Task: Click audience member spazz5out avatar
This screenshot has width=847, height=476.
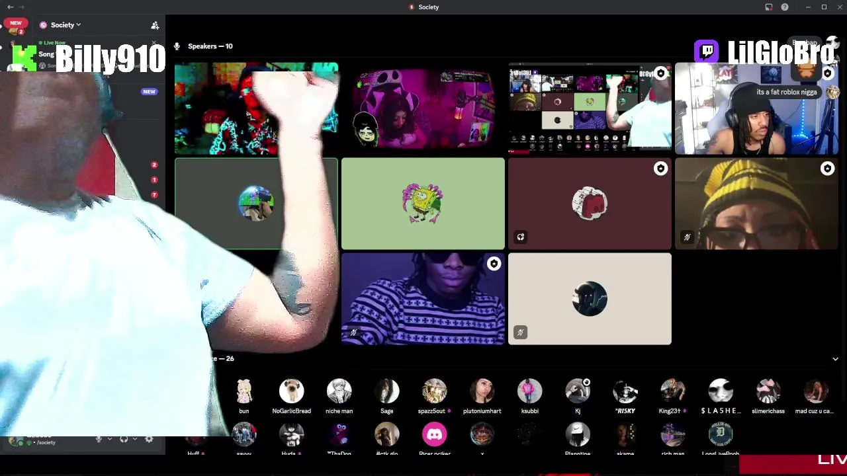Action: (x=435, y=391)
